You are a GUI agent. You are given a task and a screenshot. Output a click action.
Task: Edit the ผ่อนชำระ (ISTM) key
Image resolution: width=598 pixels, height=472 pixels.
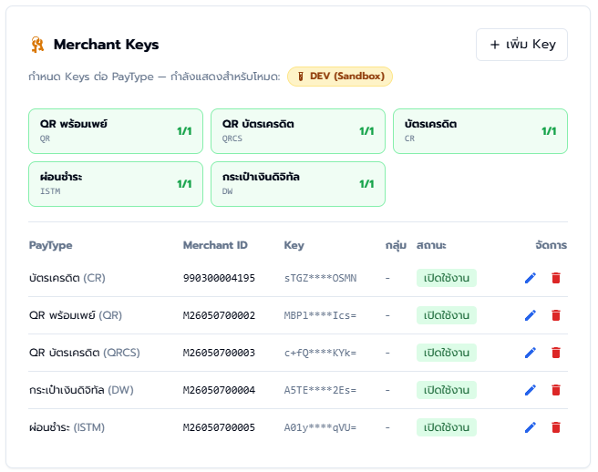coord(531,427)
